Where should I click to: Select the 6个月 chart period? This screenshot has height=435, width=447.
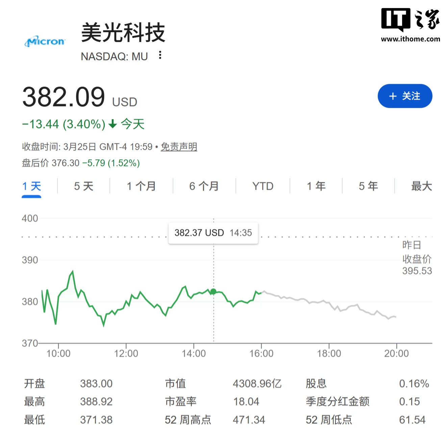point(203,186)
